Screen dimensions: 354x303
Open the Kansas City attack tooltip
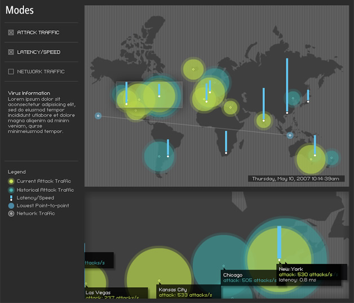188,292
